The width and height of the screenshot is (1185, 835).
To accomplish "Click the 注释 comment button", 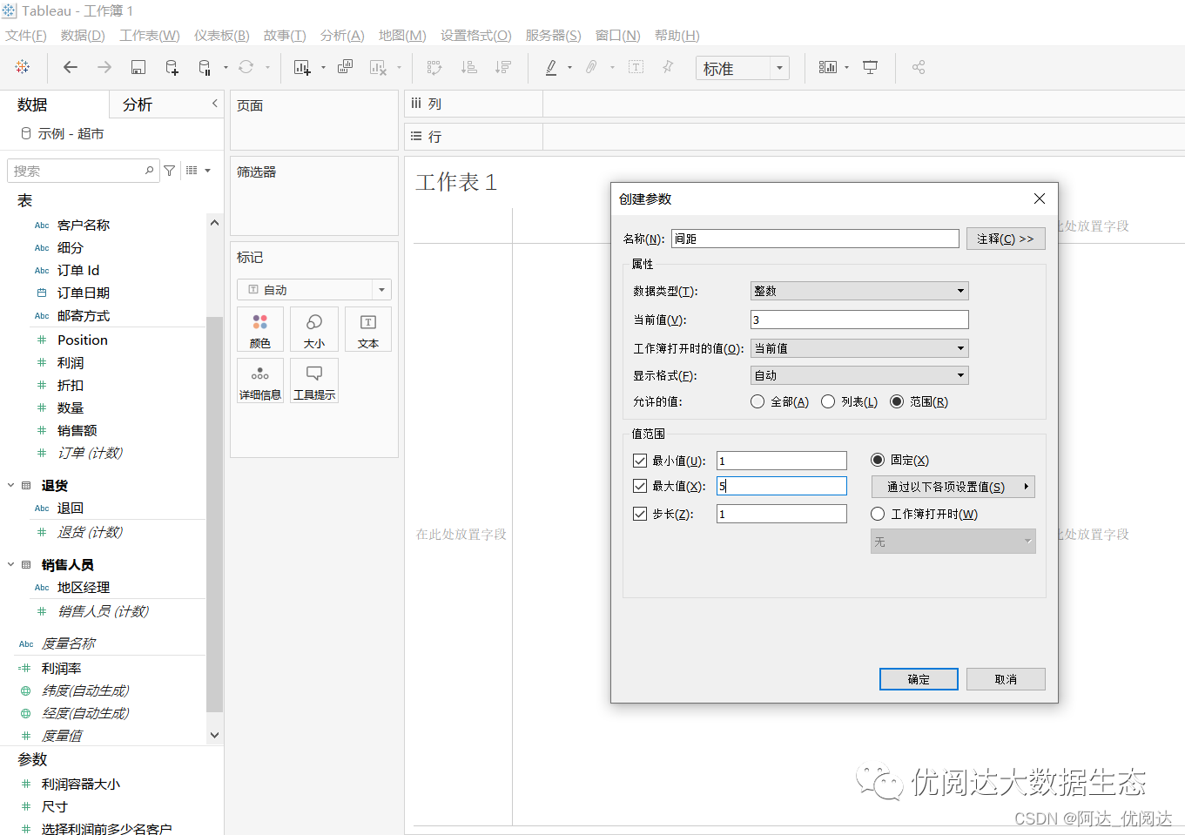I will (x=1006, y=239).
